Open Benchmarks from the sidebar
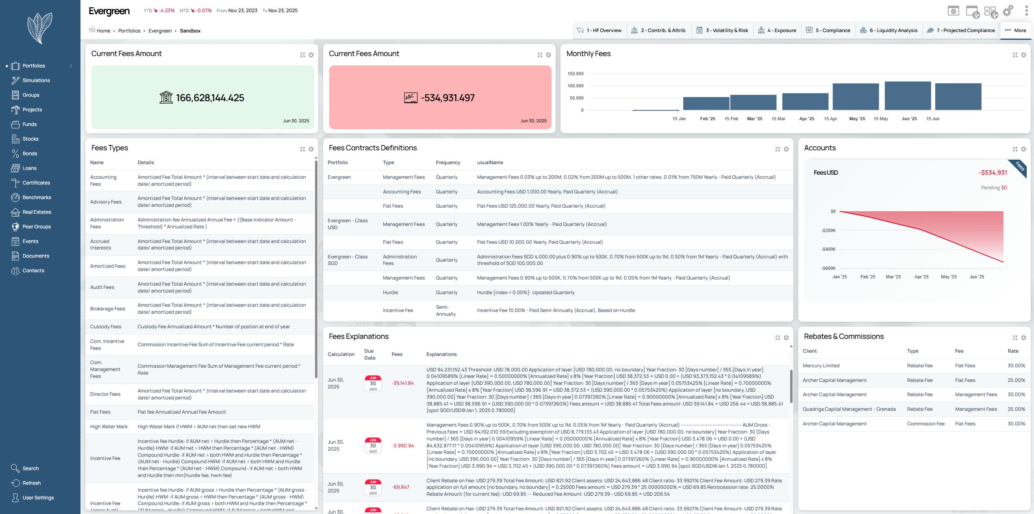1034x514 pixels. pos(37,197)
